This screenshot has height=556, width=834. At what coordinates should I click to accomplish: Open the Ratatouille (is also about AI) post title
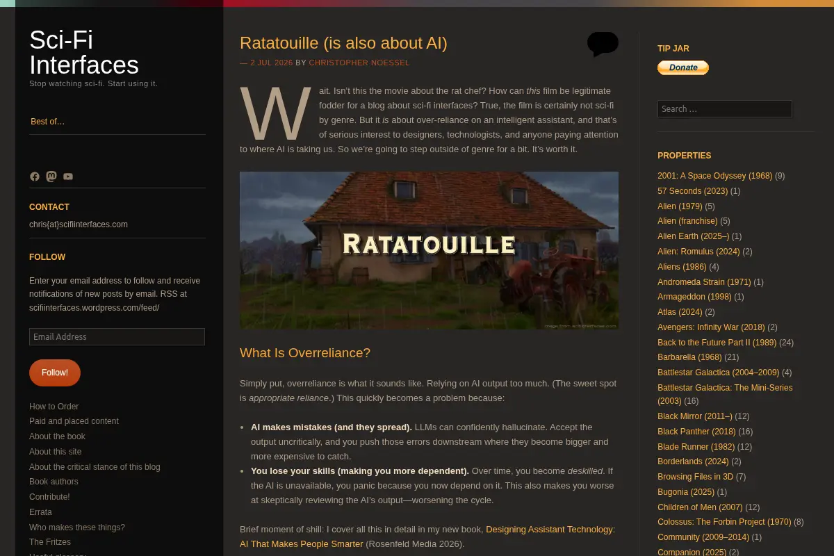tap(343, 43)
